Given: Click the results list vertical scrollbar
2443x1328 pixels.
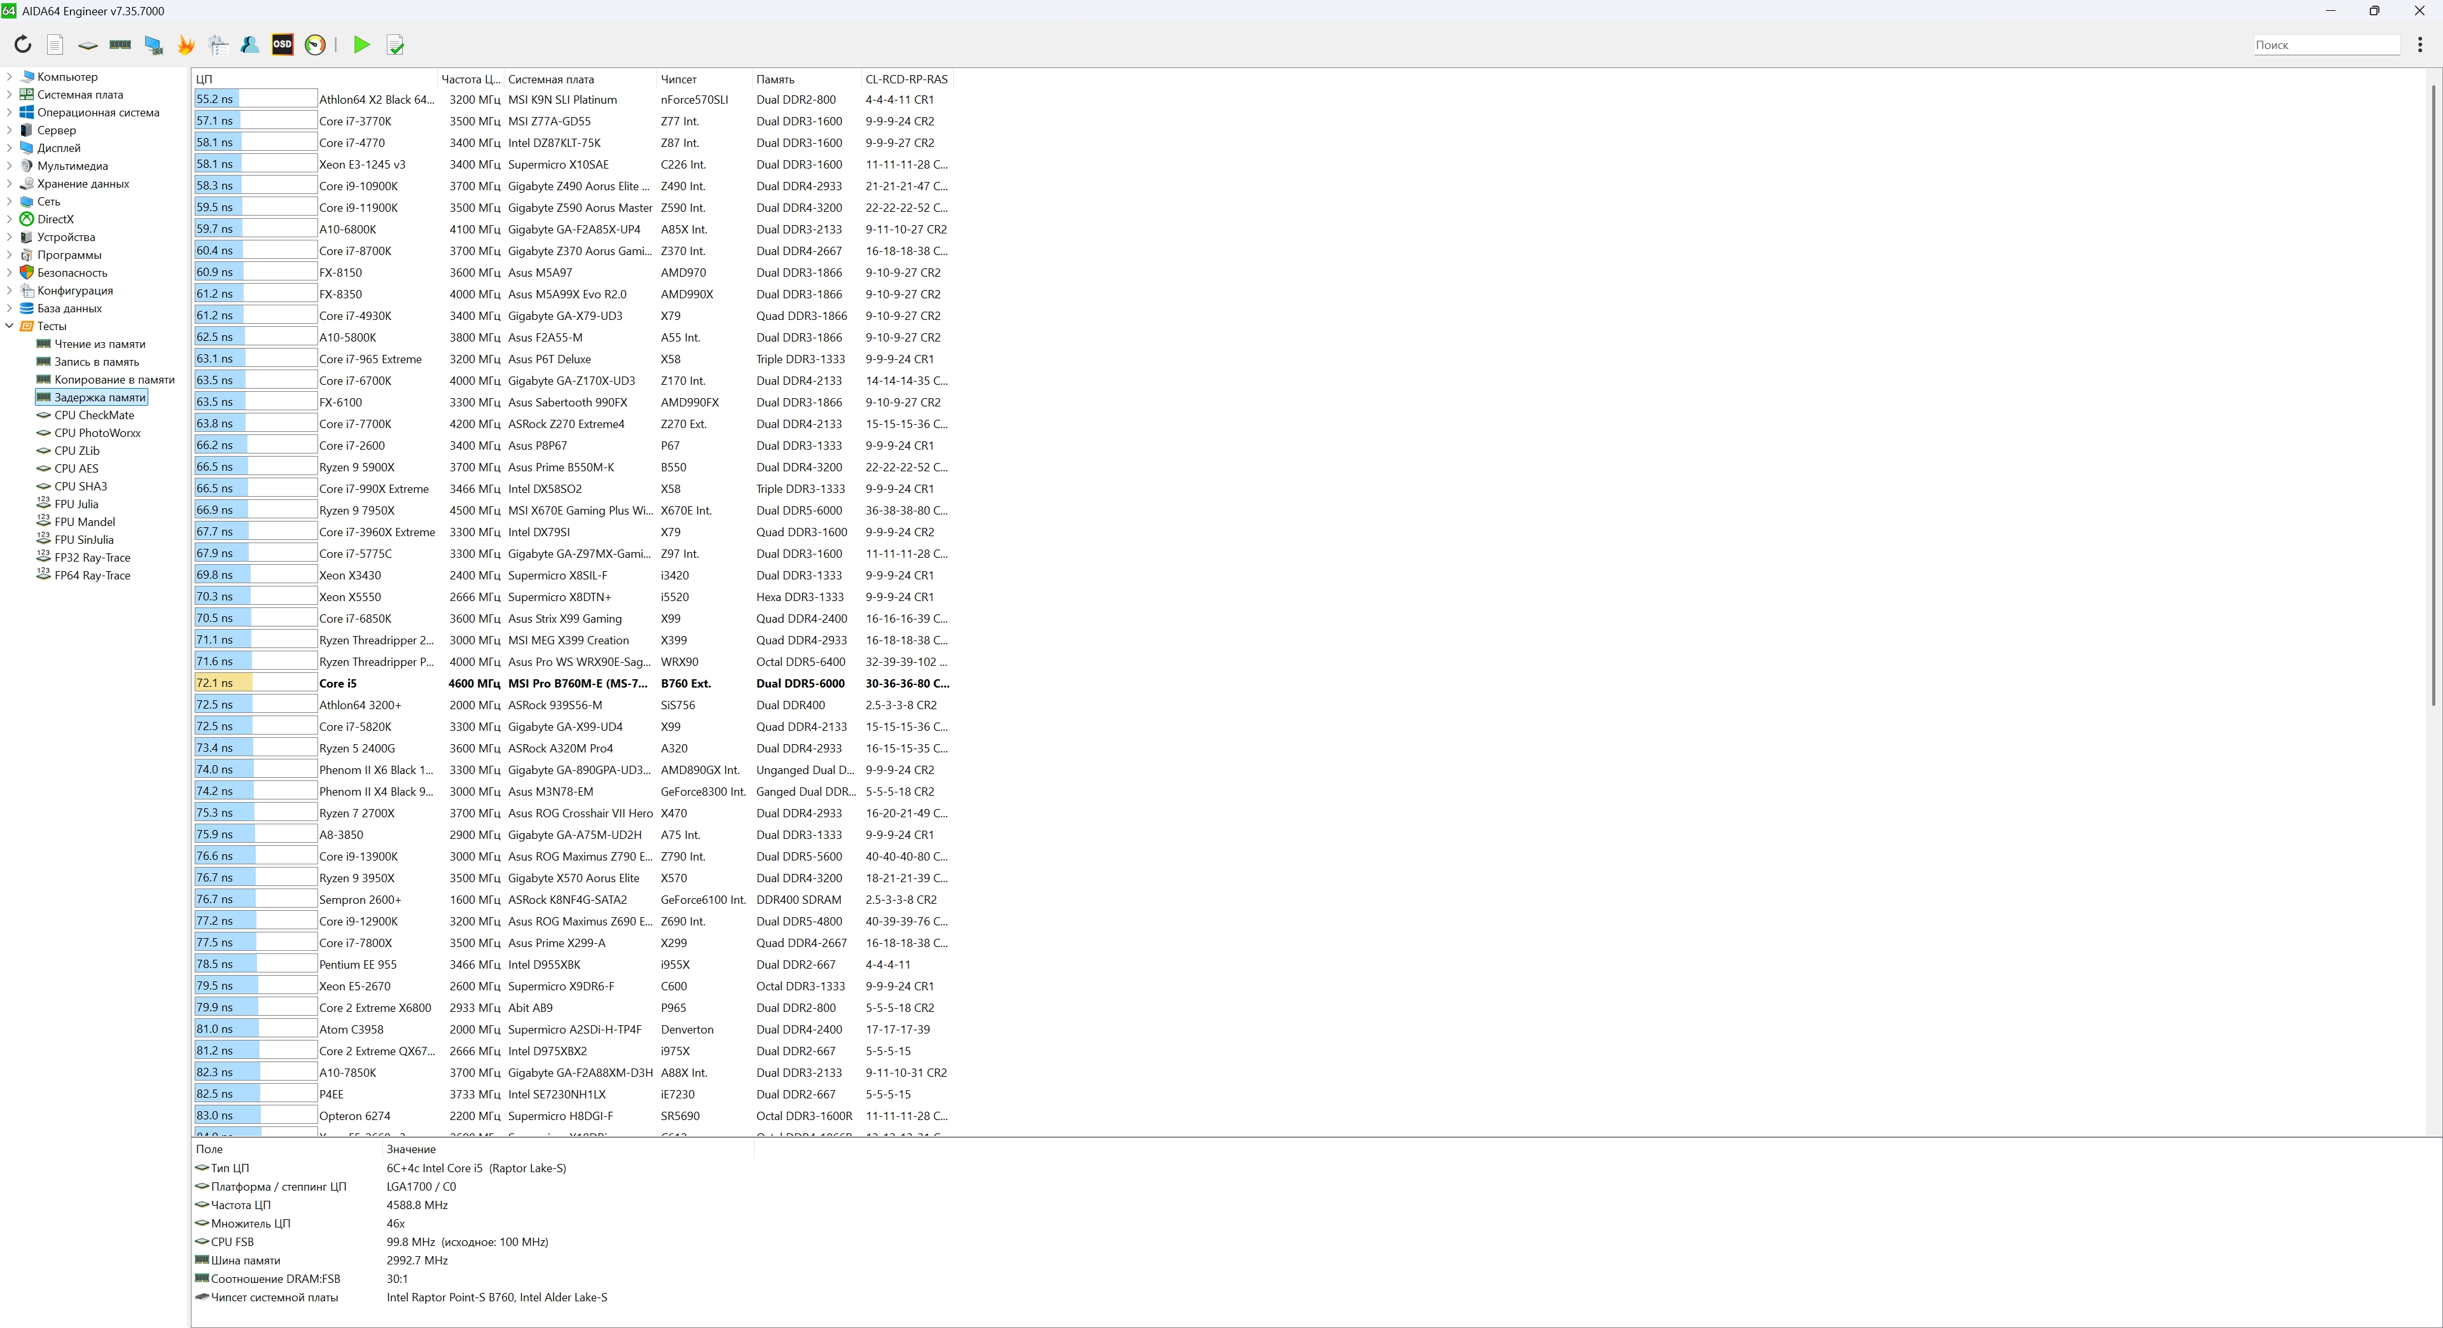Looking at the screenshot, I should (2433, 398).
